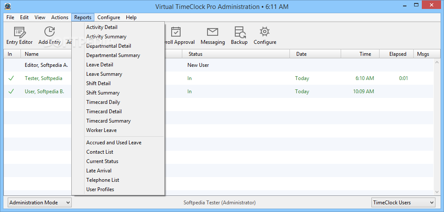Click the TimeClock app icon in title bar

click(x=8, y=6)
